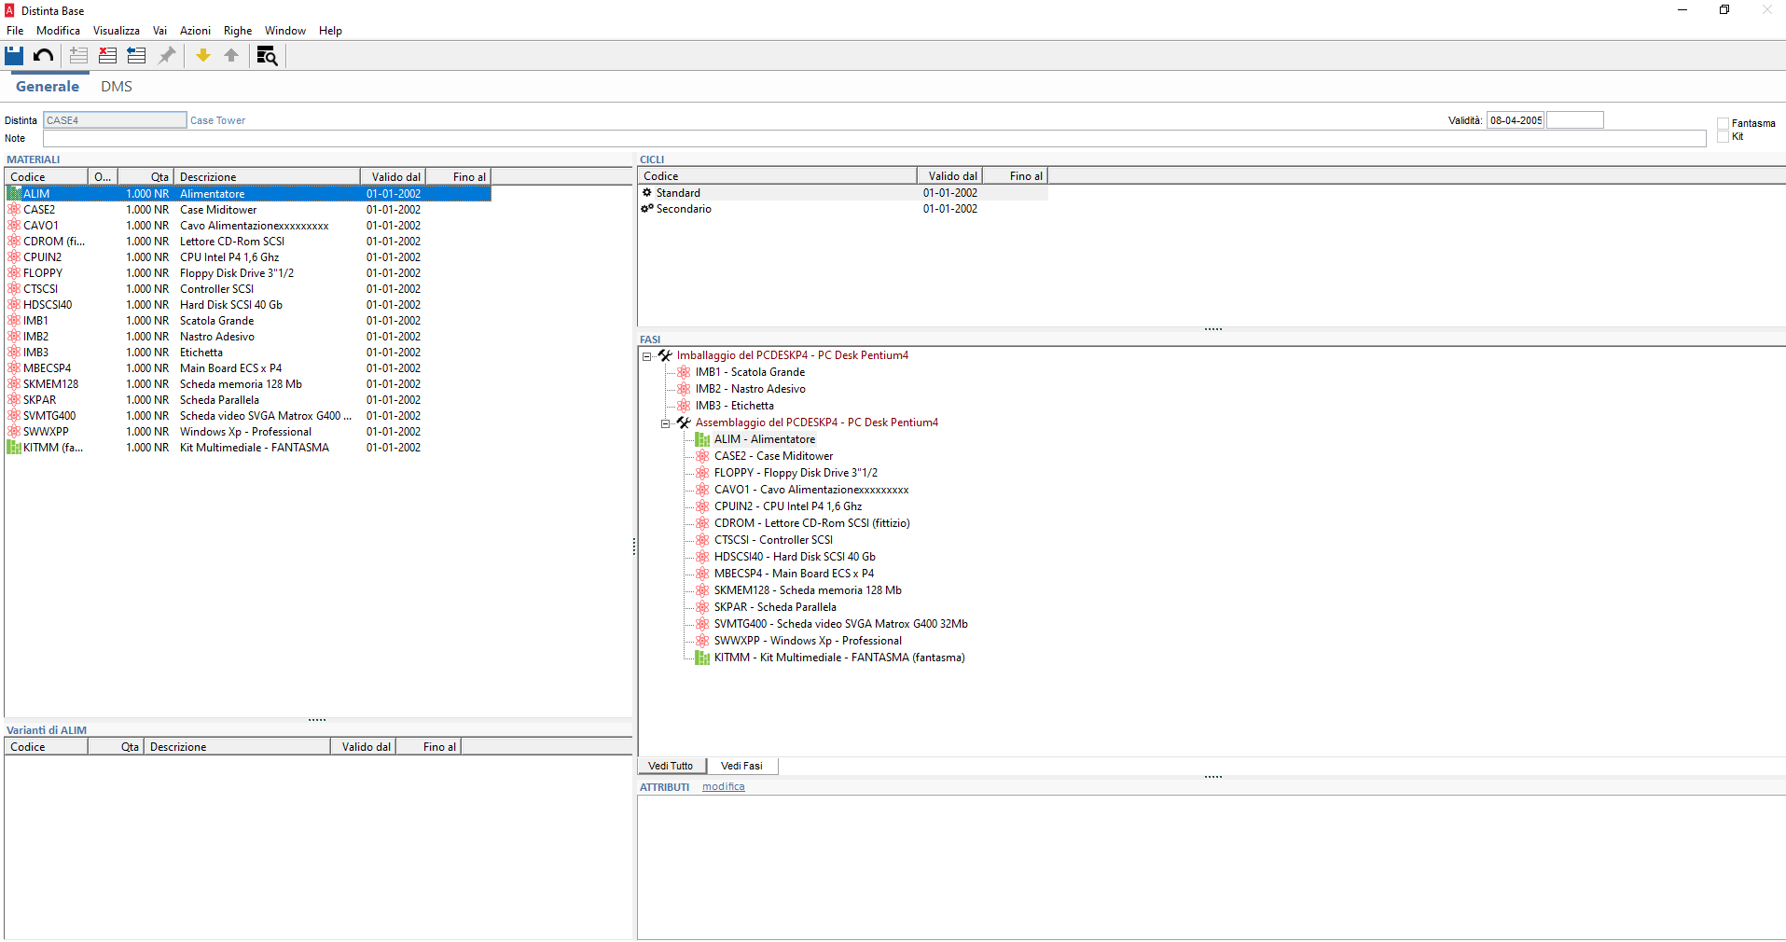Delete row using red X icon
1786x942 pixels.
[x=108, y=56]
